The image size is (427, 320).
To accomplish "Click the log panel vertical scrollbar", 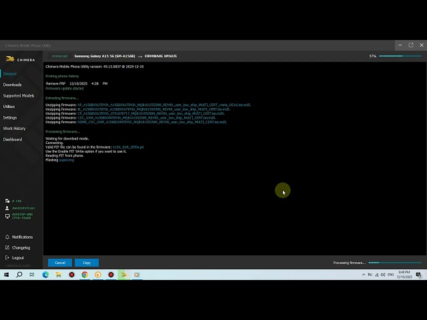I will click(x=426, y=158).
